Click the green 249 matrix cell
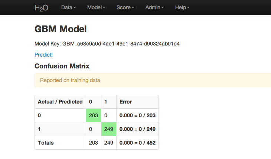The image size is (271, 159). [x=109, y=129]
